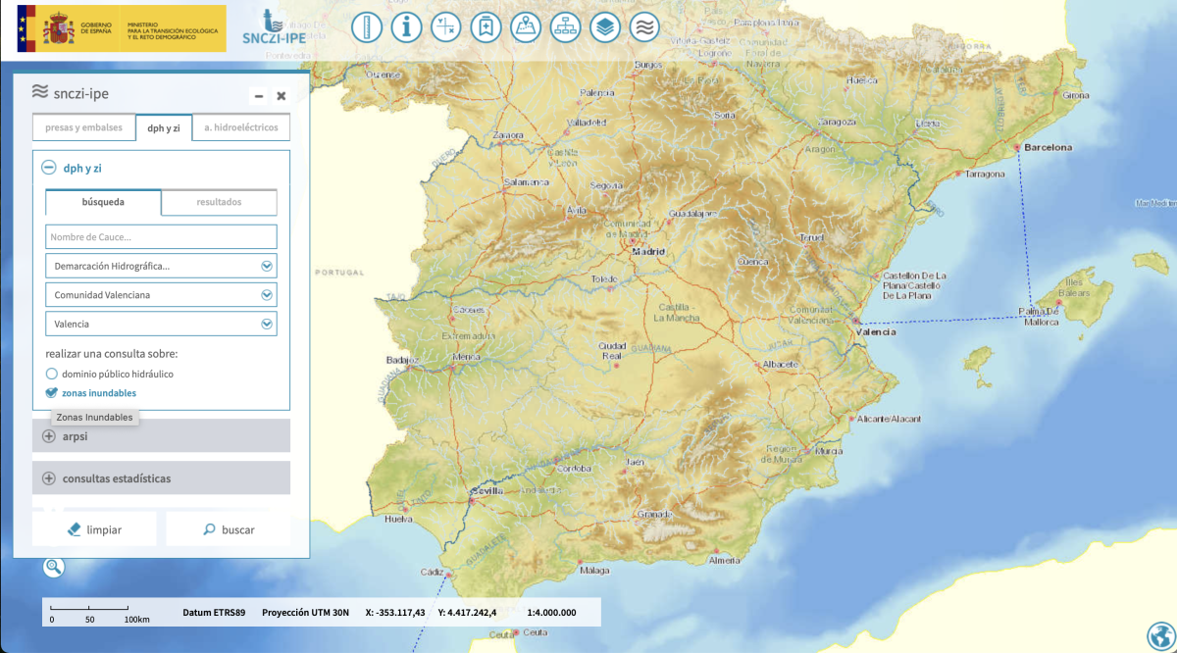Open the information tool icon

pos(406,27)
